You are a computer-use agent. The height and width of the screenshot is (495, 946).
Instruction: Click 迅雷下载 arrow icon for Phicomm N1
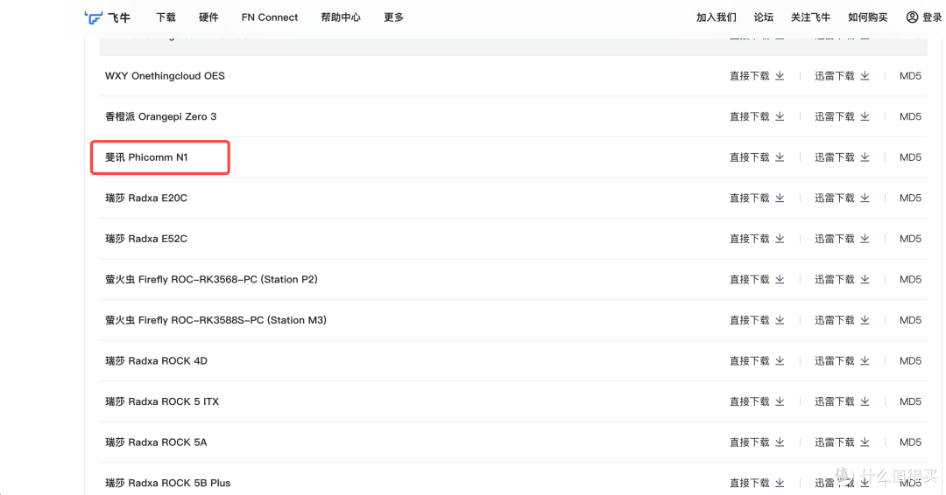(x=865, y=157)
